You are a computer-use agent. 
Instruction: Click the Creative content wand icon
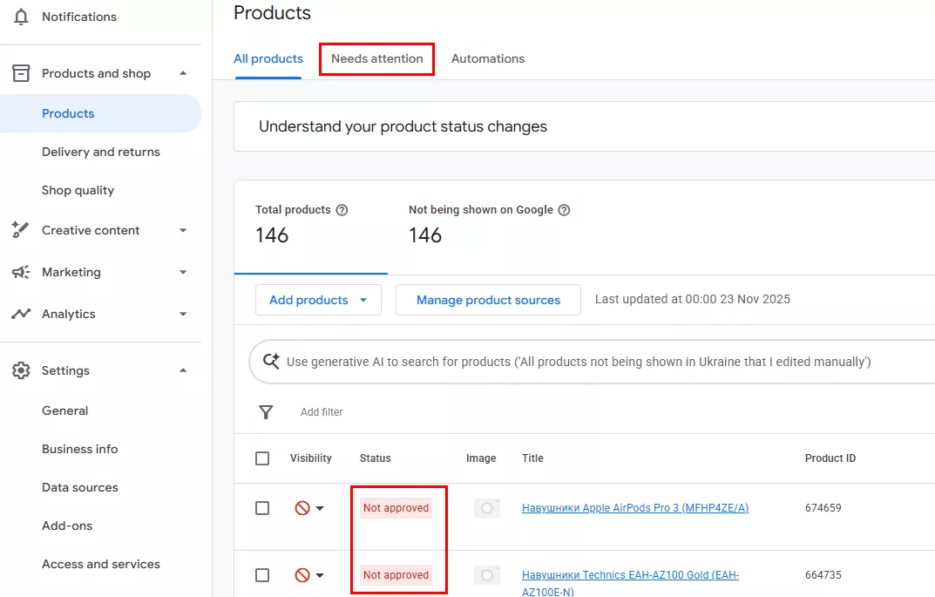coord(21,230)
